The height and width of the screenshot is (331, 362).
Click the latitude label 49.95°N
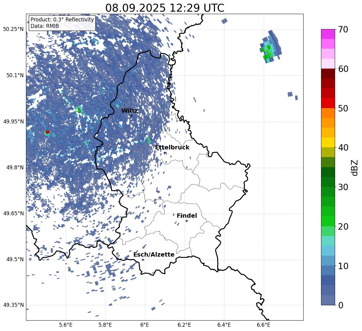tap(13, 122)
